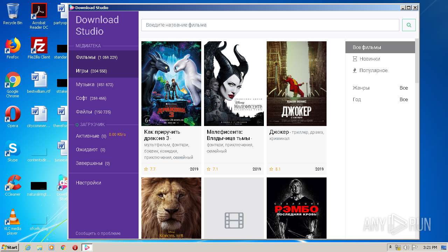Click the movie list vertical scrollbar
The image size is (448, 252).
point(417,60)
